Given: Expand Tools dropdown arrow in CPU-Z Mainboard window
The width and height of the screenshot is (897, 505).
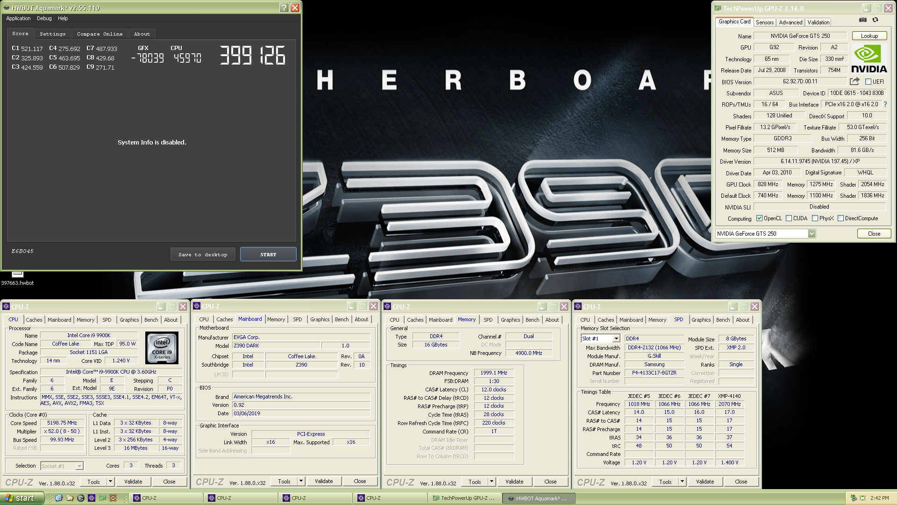Looking at the screenshot, I should tap(301, 481).
